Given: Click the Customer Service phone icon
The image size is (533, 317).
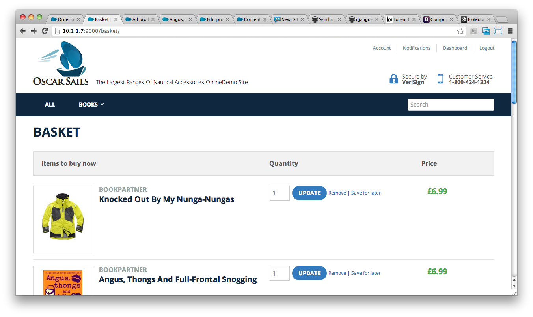Looking at the screenshot, I should tap(440, 79).
